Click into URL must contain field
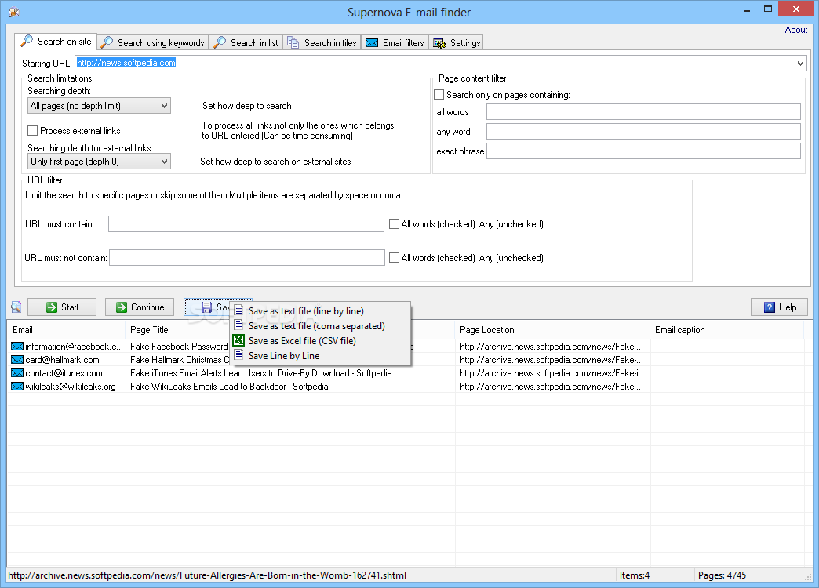The width and height of the screenshot is (819, 588). pyautogui.click(x=246, y=224)
